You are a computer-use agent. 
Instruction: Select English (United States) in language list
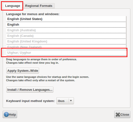[66, 19]
